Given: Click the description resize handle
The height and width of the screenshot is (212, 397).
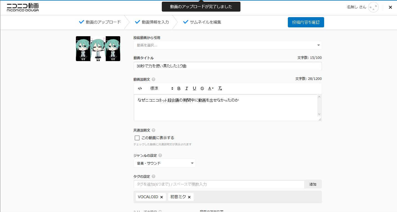Looking at the screenshot, I should click(320, 119).
